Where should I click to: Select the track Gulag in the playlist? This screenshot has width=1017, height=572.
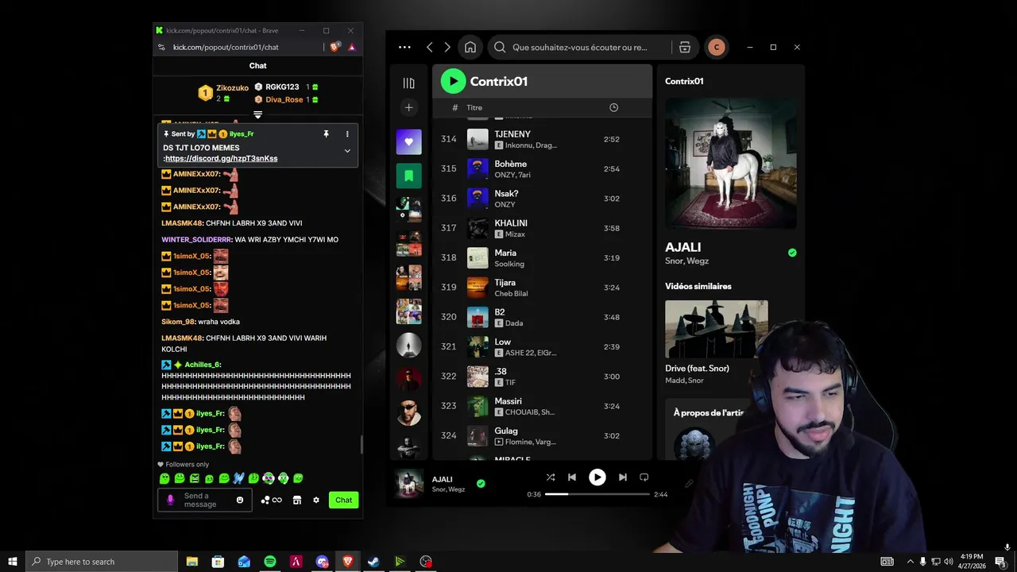pyautogui.click(x=542, y=435)
